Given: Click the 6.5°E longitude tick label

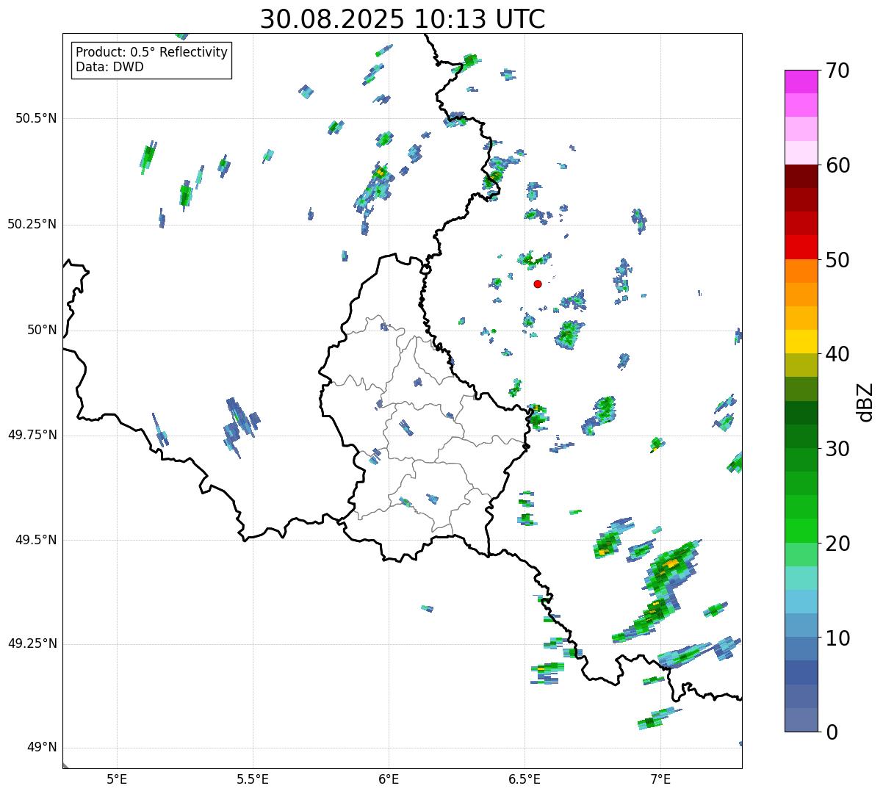Looking at the screenshot, I should (525, 779).
